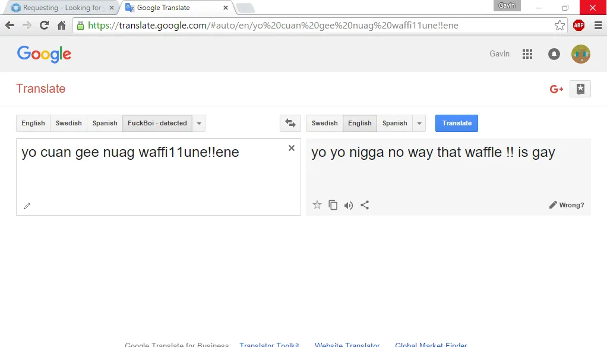This screenshot has width=607, height=347.
Task: Click inside the source text box
Action: [x=159, y=176]
